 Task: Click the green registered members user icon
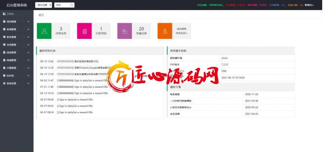(x=44, y=31)
